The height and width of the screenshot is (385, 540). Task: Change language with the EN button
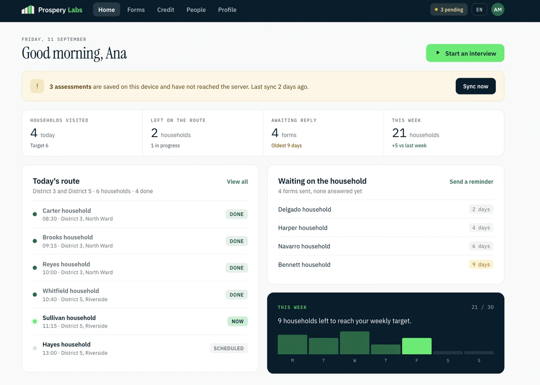tap(479, 10)
